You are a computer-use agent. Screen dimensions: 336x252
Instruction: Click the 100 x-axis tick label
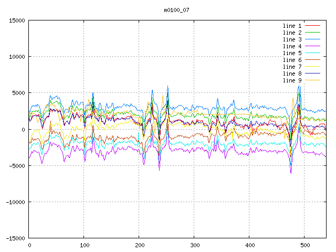click(84, 245)
